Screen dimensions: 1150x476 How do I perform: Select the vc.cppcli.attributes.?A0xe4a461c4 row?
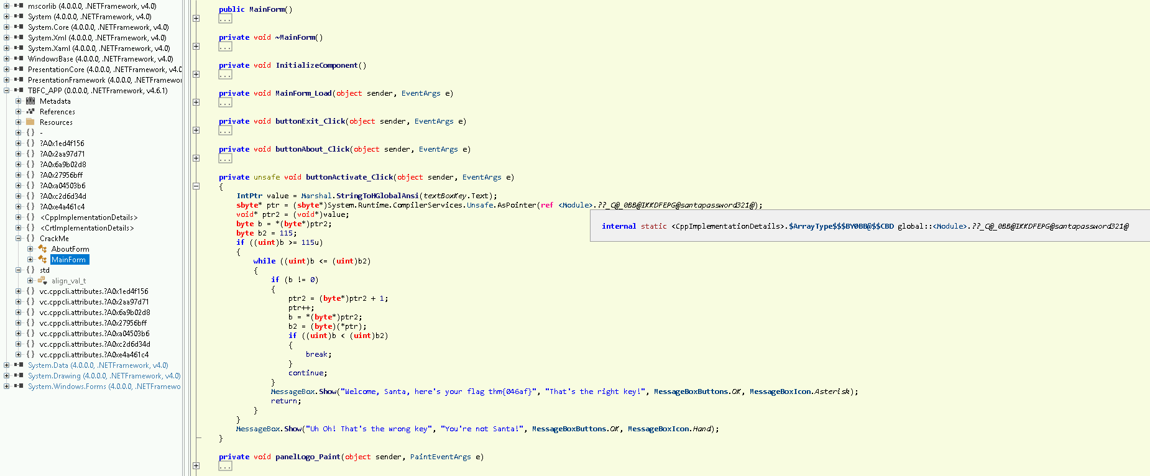(93, 355)
